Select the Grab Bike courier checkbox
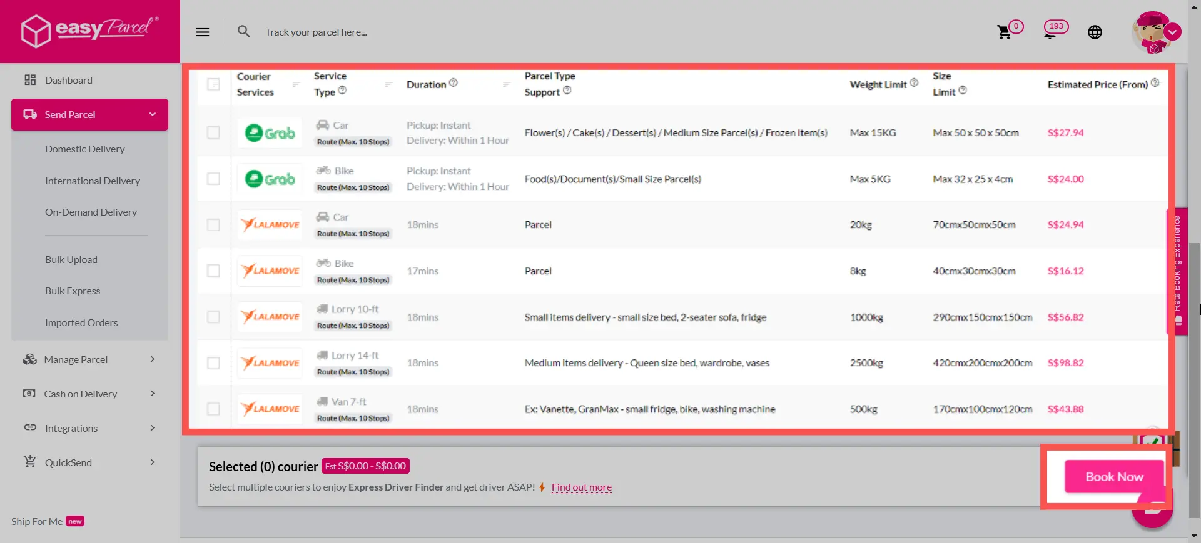The image size is (1201, 543). 213,179
